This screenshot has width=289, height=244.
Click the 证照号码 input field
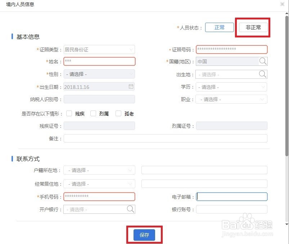click(x=231, y=49)
